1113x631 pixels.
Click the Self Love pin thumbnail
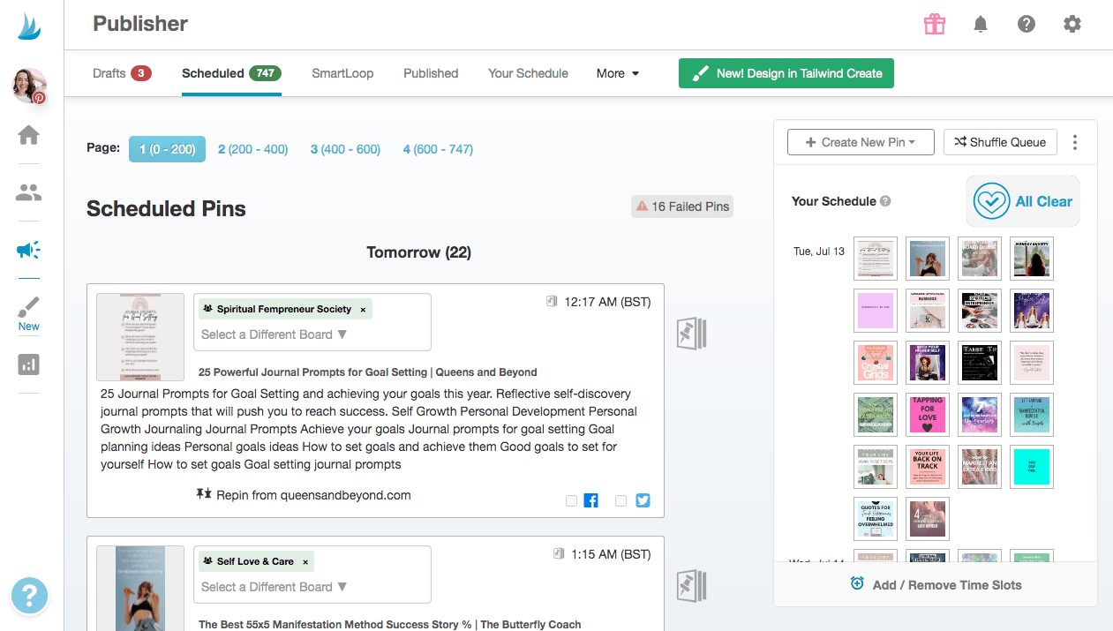[140, 588]
